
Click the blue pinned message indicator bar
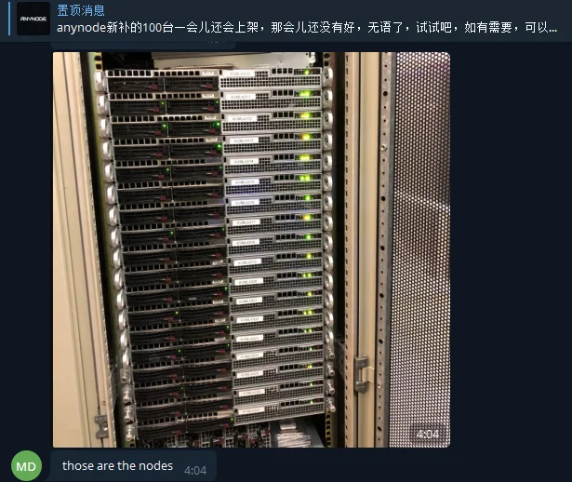[x=9, y=19]
